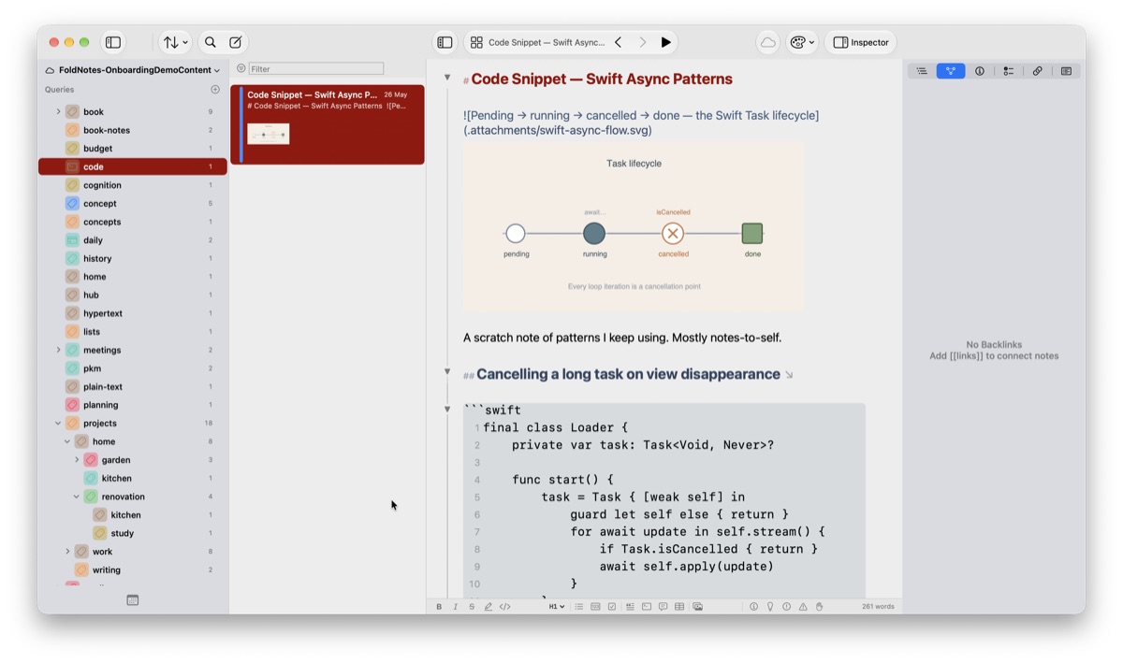Expand the garden tag
Image resolution: width=1123 pixels, height=663 pixels.
point(77,460)
